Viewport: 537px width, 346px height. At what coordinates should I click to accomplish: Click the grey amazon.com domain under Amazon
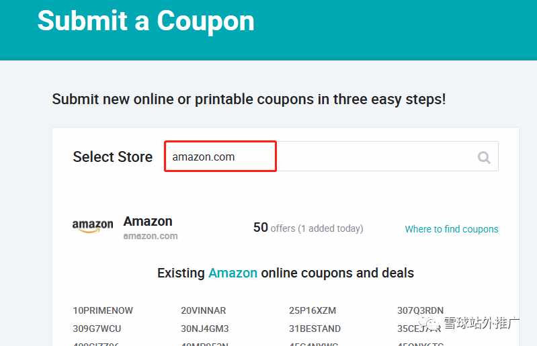[x=151, y=236]
